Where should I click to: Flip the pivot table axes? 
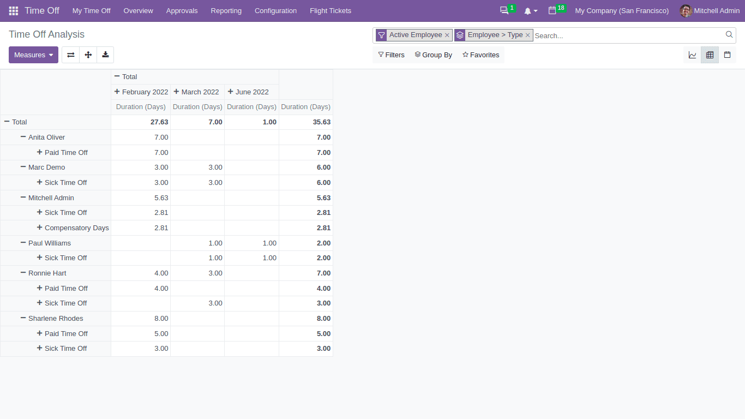(x=70, y=55)
